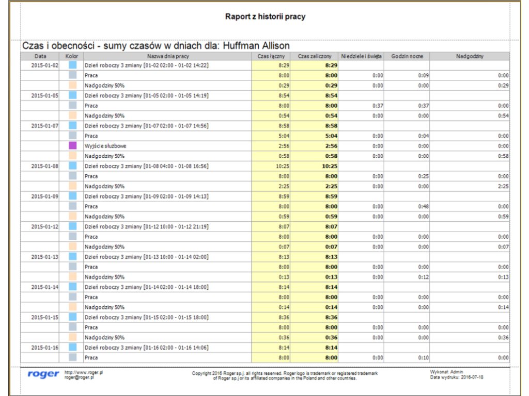Click the Godzin nocne column header

[407, 56]
